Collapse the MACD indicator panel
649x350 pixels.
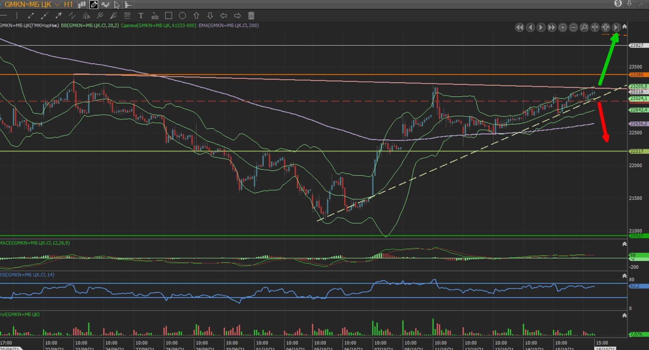click(x=624, y=244)
